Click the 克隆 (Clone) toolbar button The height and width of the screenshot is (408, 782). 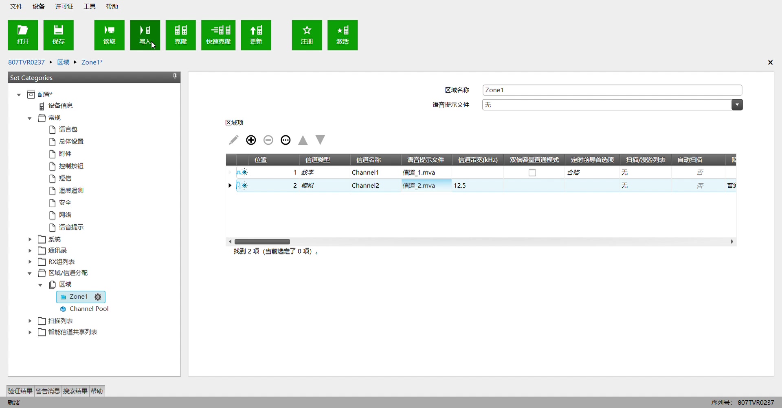point(181,35)
